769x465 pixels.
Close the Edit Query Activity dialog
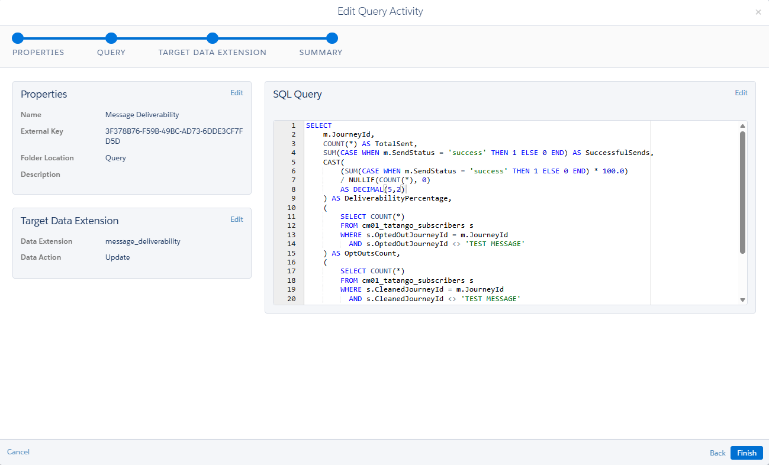point(758,12)
